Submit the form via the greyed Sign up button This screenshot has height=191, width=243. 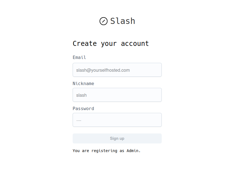pyautogui.click(x=117, y=138)
